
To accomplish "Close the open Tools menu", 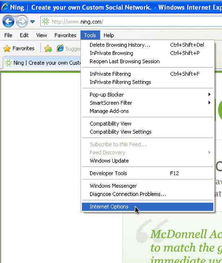I will point(90,35).
